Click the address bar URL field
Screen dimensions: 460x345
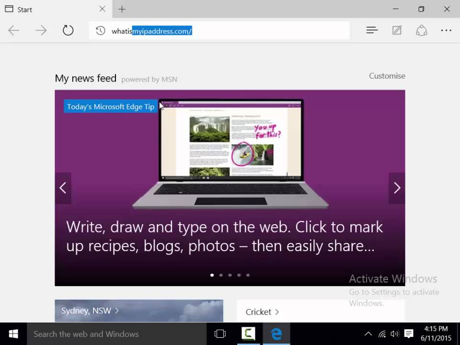pos(219,31)
